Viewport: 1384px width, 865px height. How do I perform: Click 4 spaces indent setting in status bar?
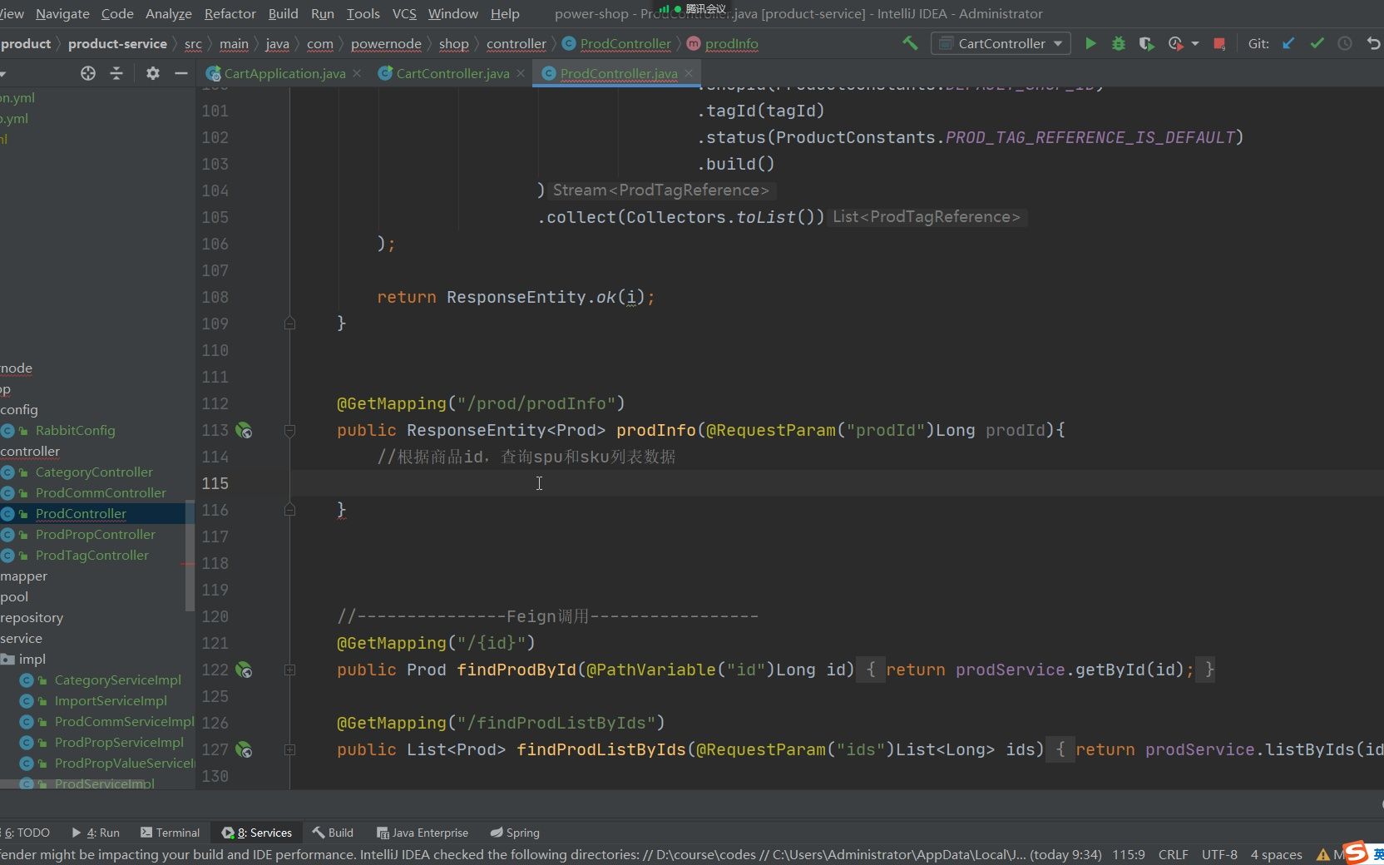point(1276,854)
